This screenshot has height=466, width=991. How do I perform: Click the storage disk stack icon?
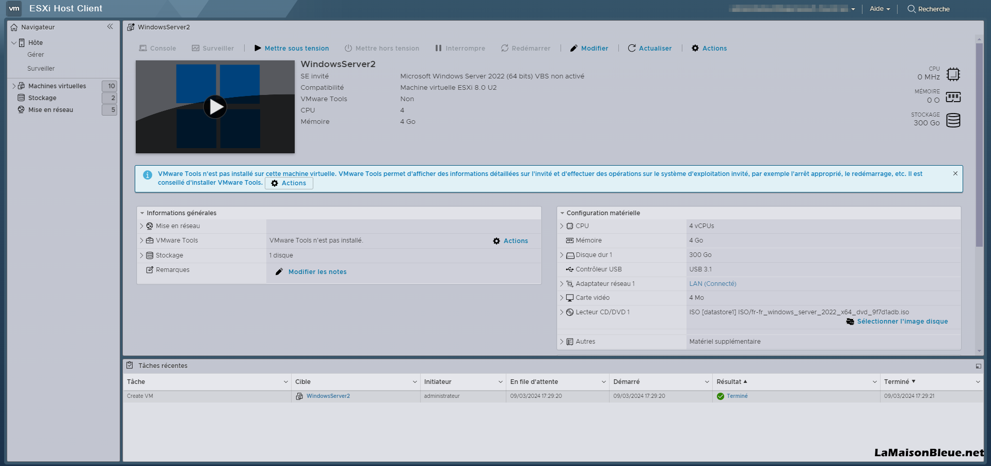pos(953,120)
